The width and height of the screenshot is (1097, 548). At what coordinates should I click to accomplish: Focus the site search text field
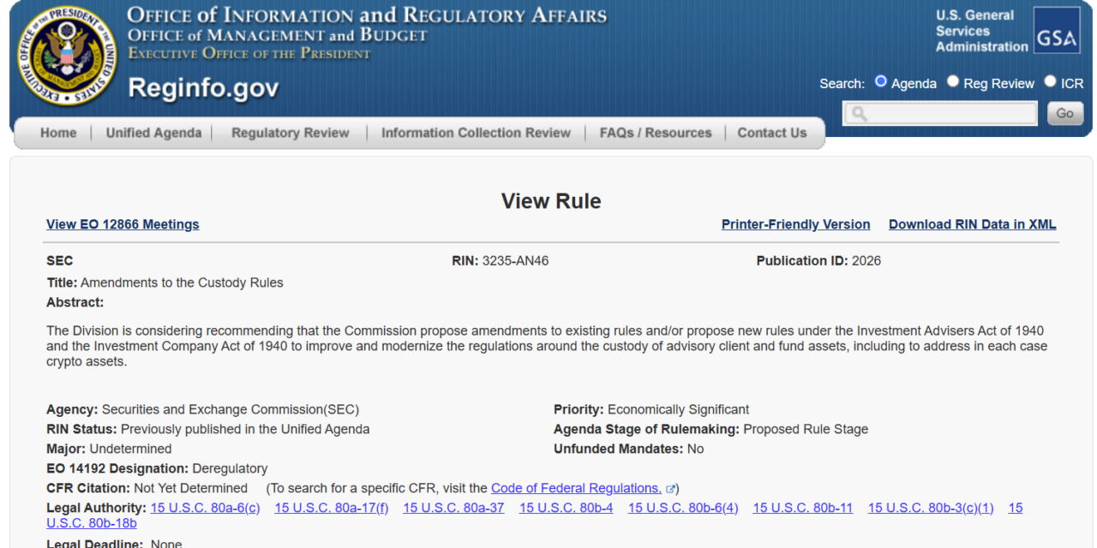940,114
